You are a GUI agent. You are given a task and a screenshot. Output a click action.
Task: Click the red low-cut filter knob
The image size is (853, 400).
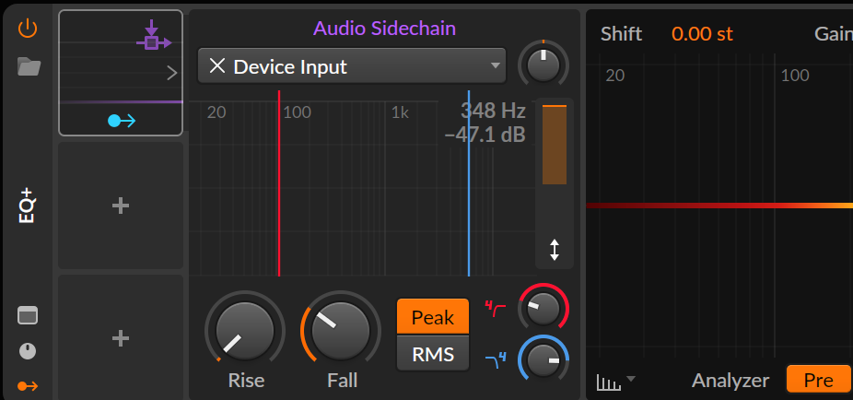pyautogui.click(x=543, y=307)
